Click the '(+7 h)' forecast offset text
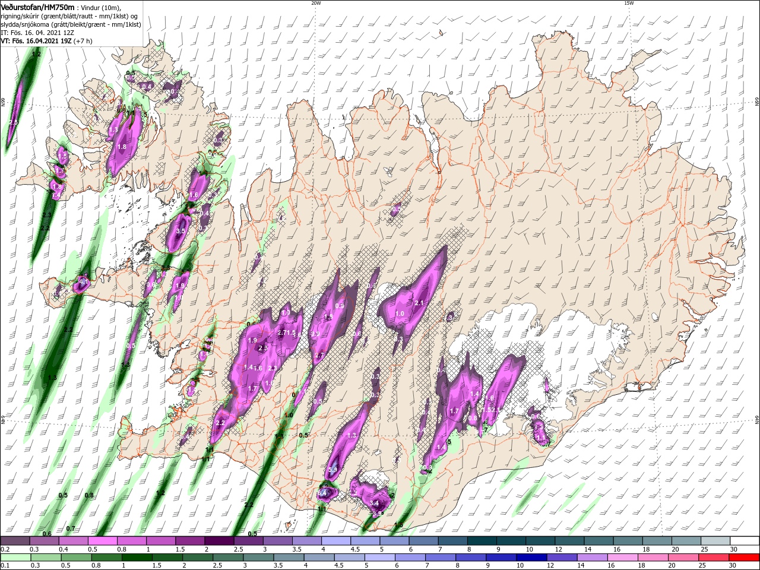Screen dimensions: 760x570 (83, 41)
